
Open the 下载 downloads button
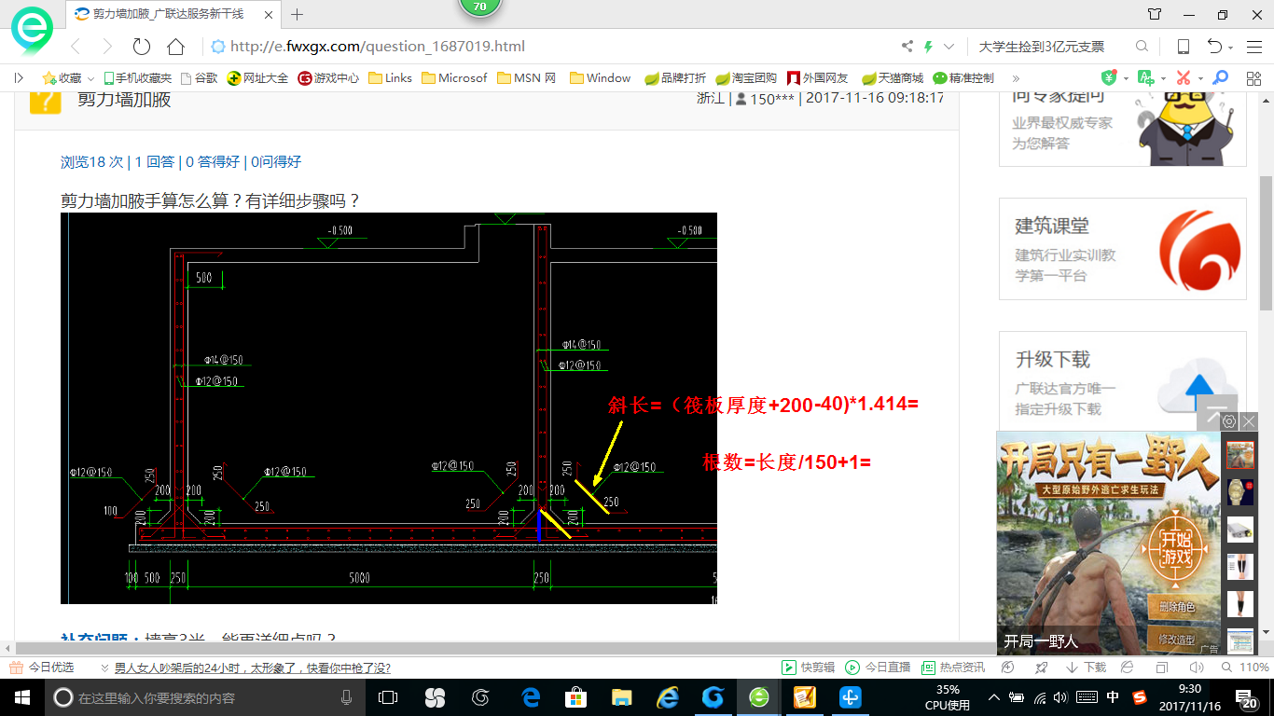pos(1087,668)
